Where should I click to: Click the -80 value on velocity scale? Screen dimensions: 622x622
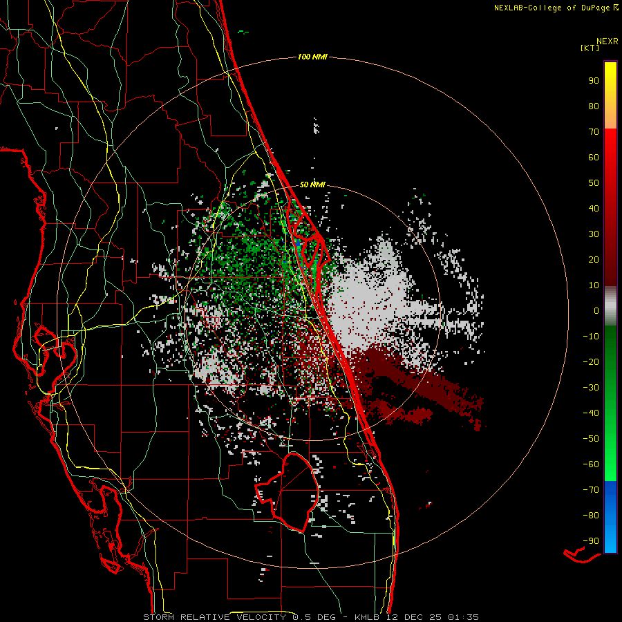[591, 516]
